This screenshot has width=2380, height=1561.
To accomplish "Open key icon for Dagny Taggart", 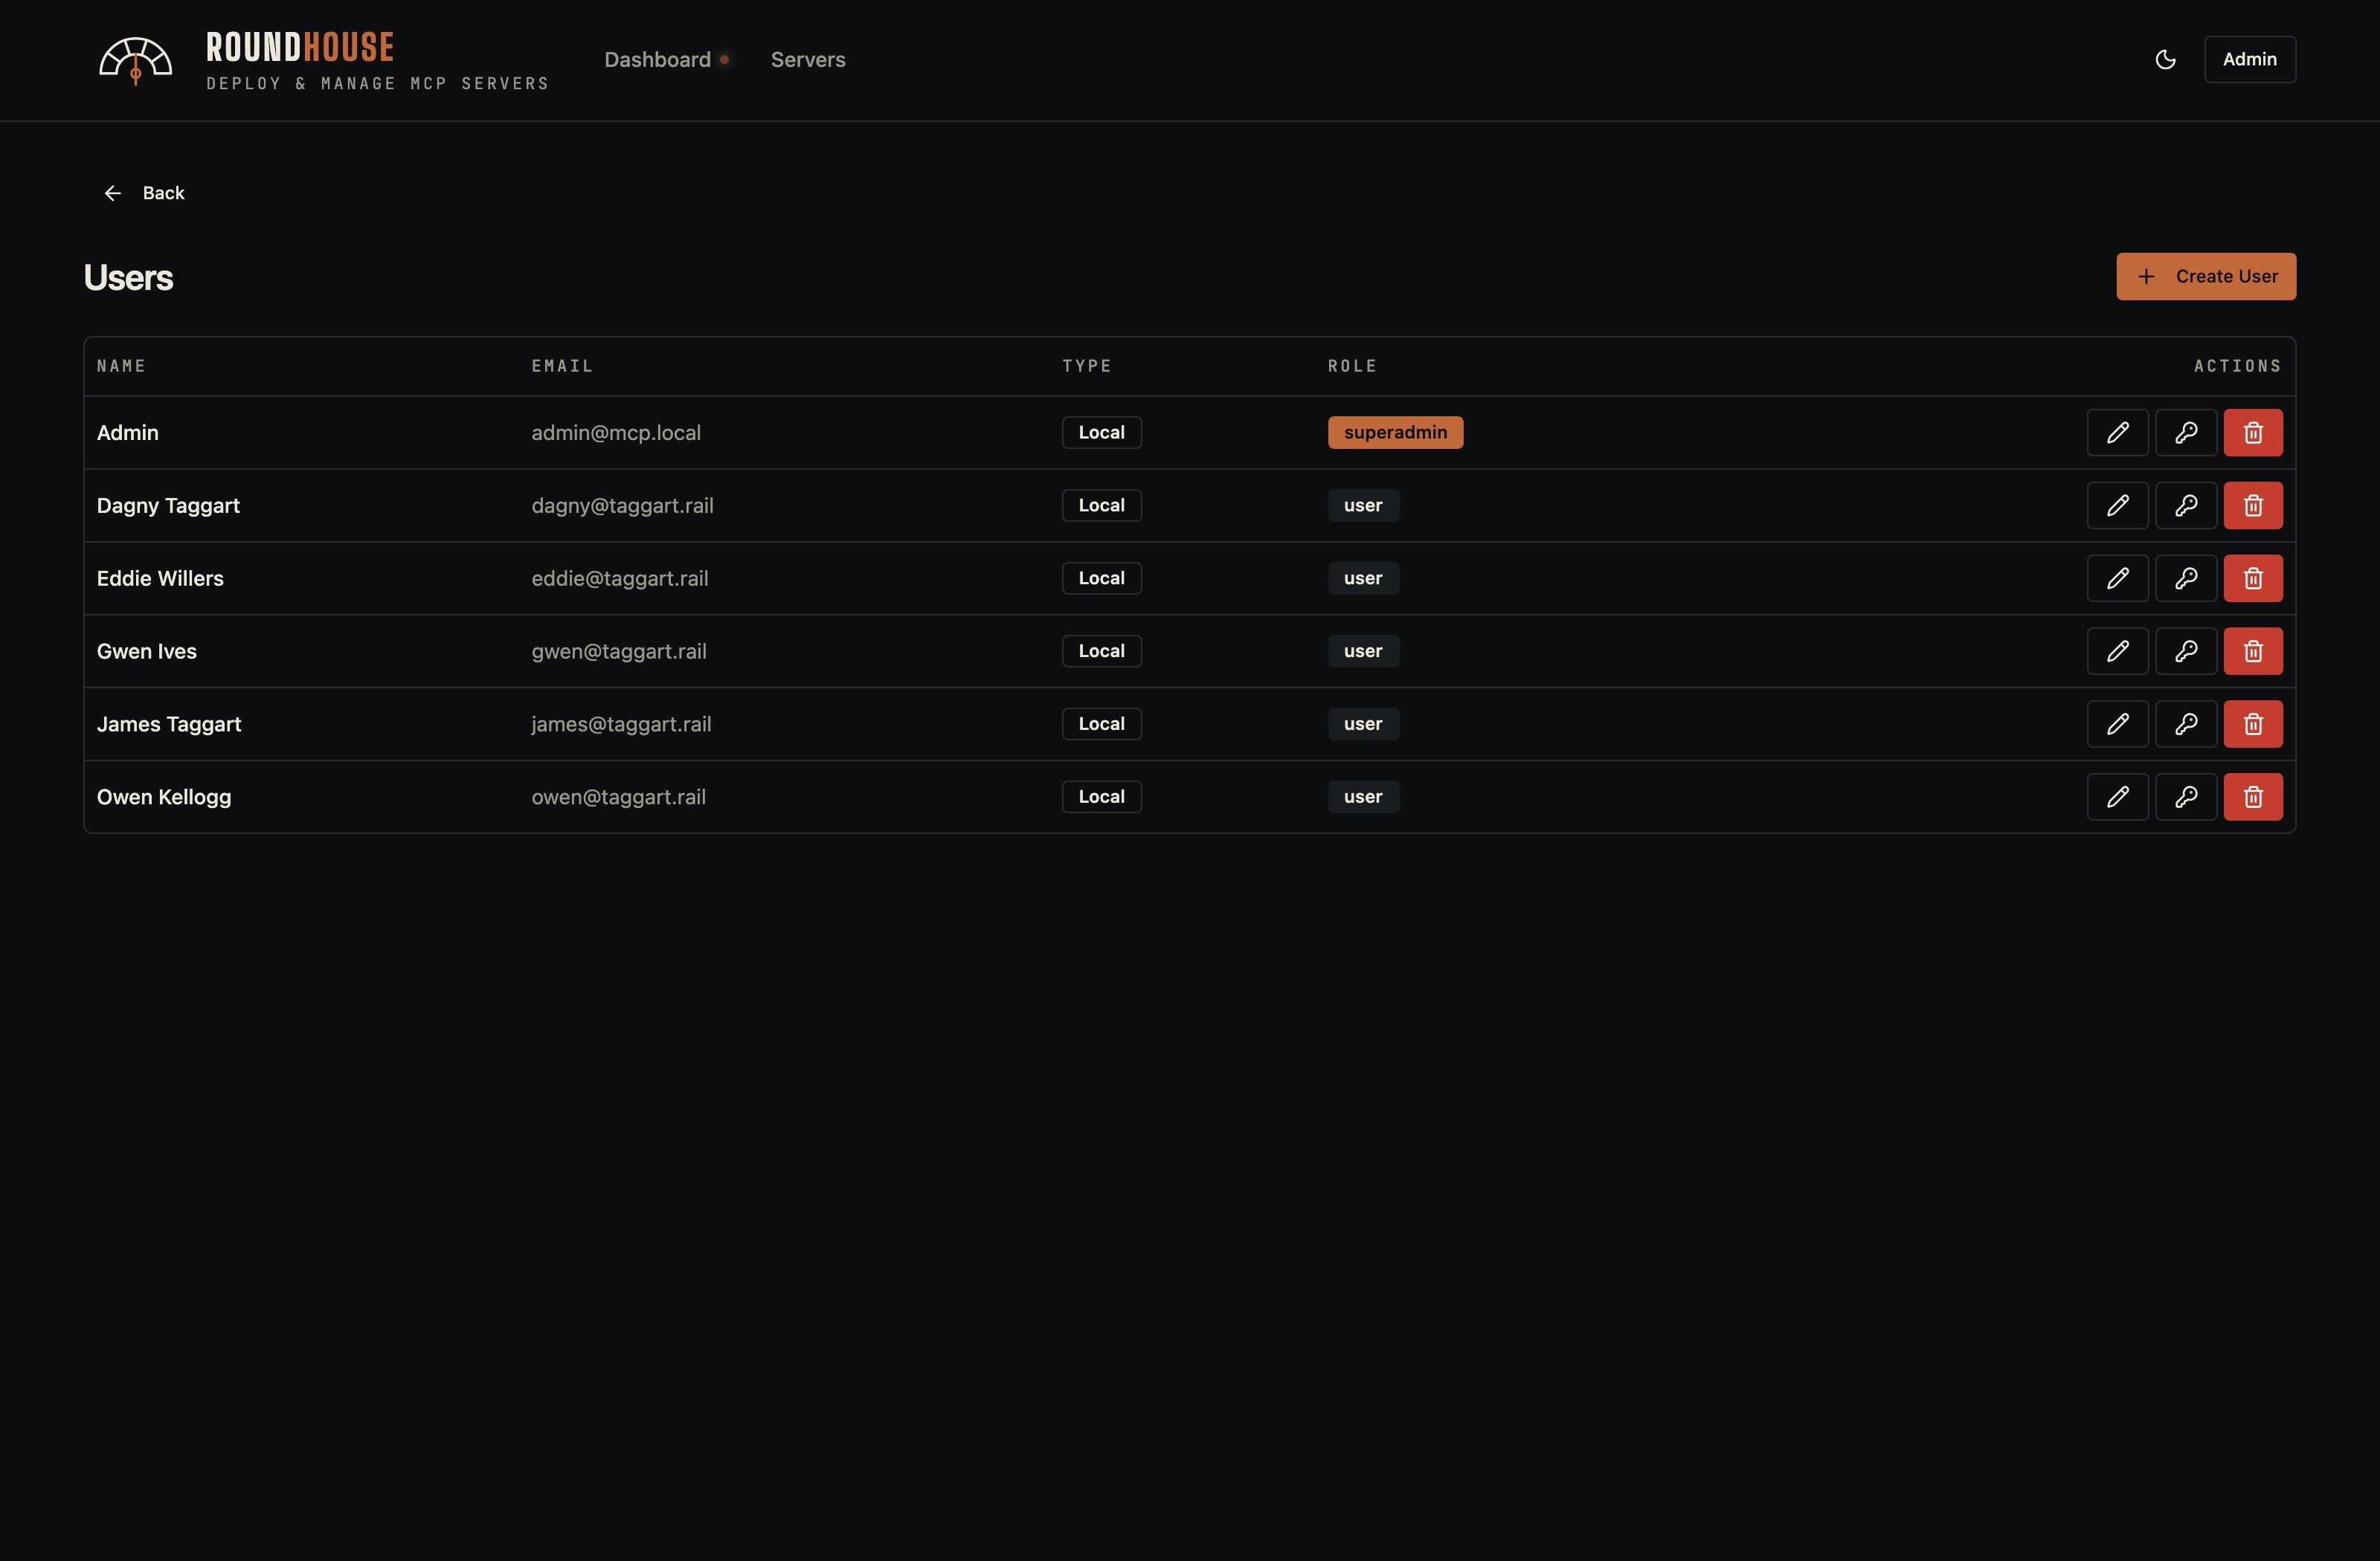I will (x=2186, y=505).
